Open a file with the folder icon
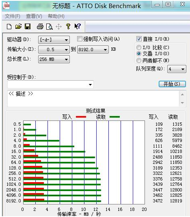 point(18,26)
